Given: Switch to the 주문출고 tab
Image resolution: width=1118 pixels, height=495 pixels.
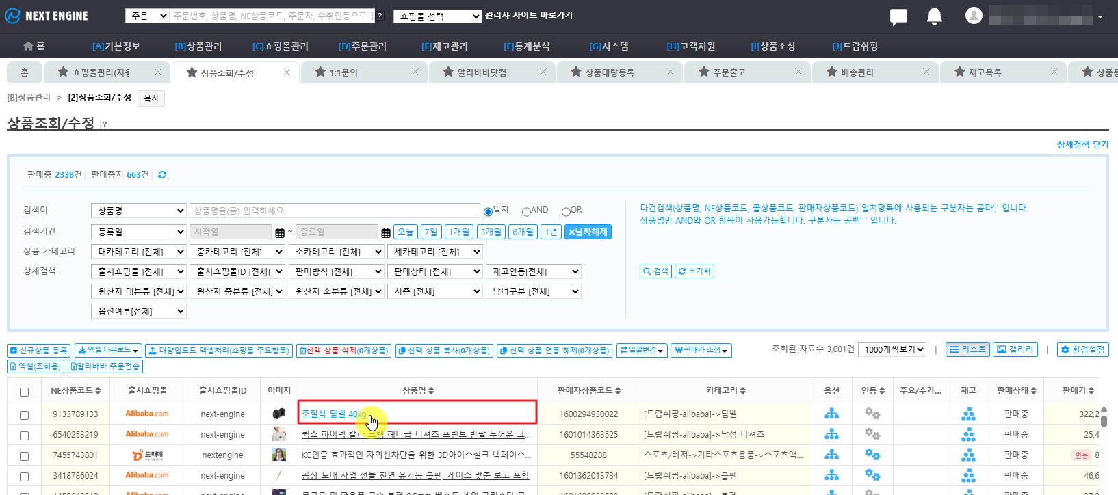Looking at the screenshot, I should tap(729, 72).
